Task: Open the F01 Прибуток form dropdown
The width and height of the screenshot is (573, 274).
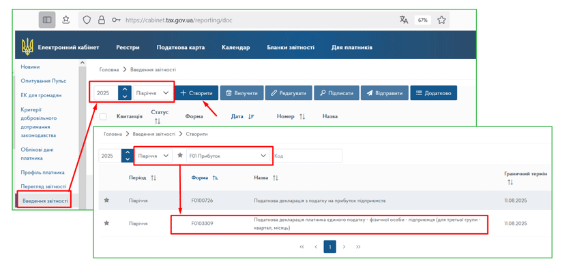Action: (228, 156)
